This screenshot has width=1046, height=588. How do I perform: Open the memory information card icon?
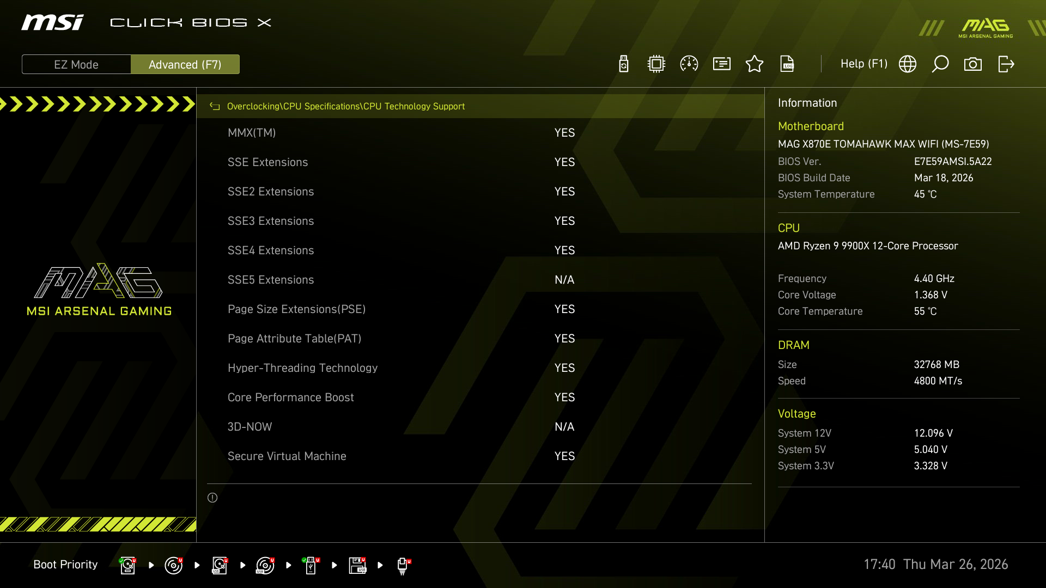pos(721,64)
